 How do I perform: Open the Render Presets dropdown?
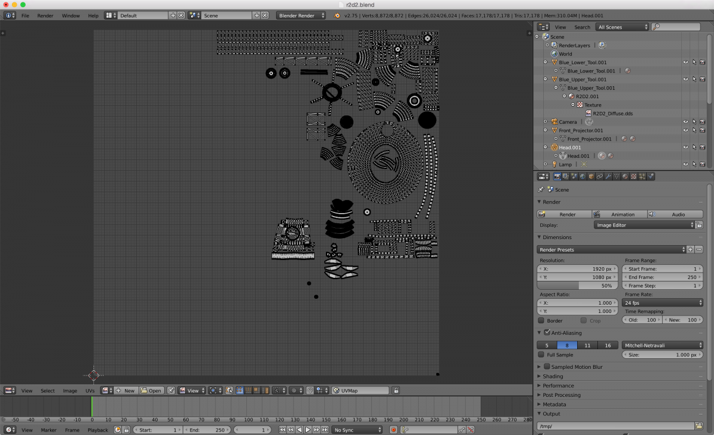click(x=612, y=249)
